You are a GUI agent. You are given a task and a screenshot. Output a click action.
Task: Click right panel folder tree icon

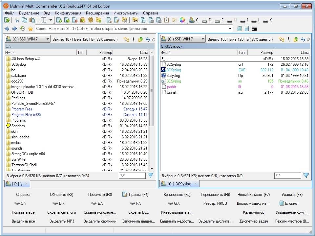282,39
